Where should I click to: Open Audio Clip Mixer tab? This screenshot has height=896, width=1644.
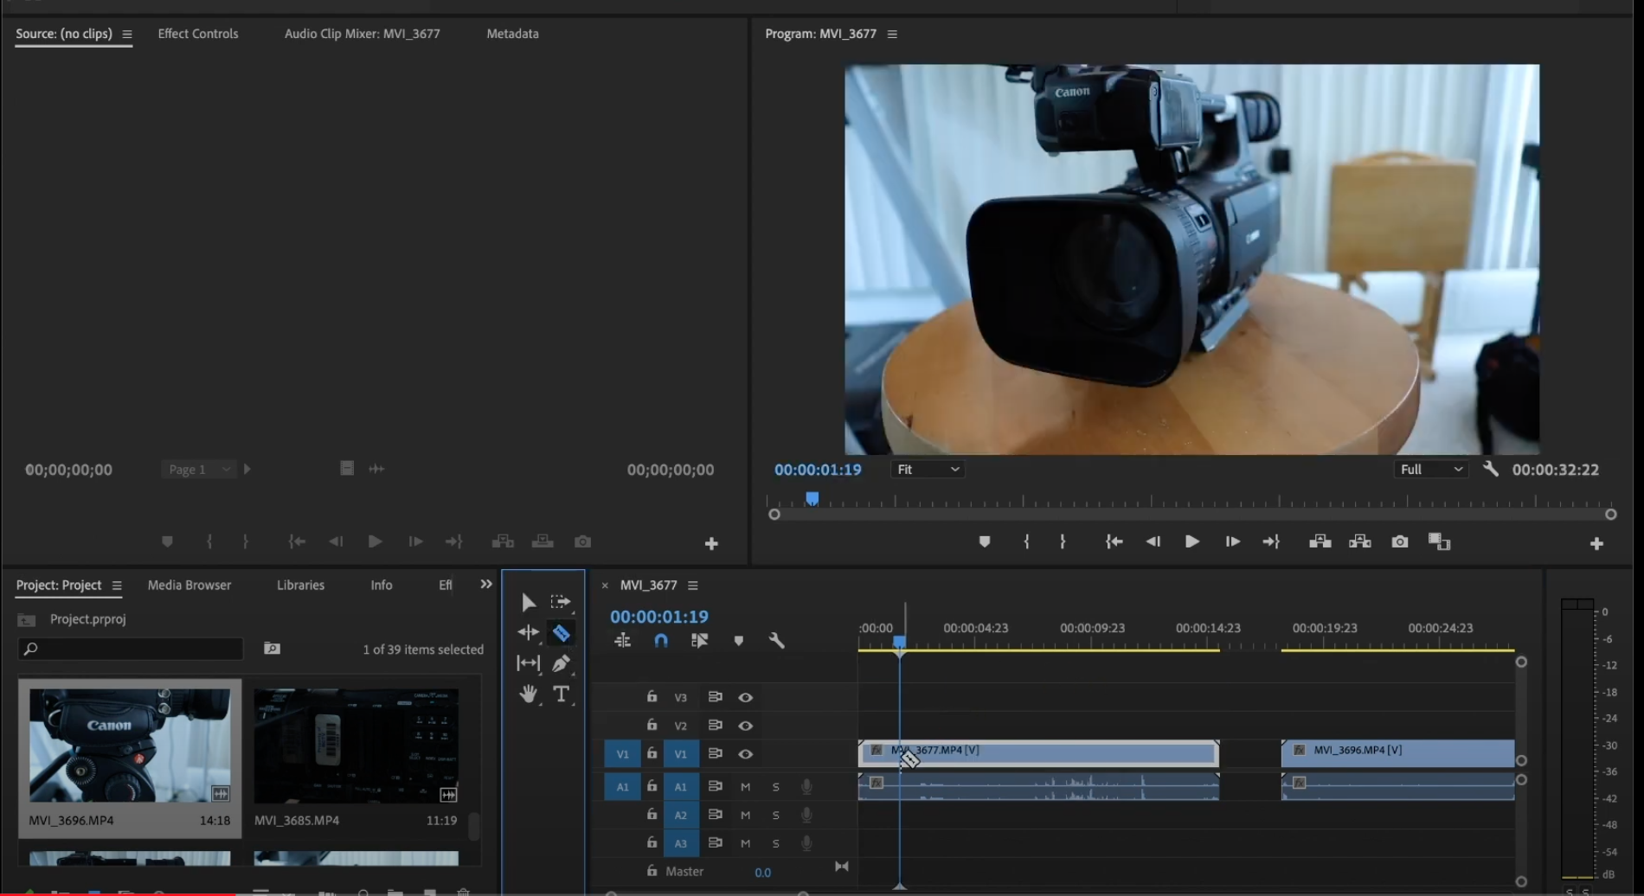pyautogui.click(x=362, y=34)
